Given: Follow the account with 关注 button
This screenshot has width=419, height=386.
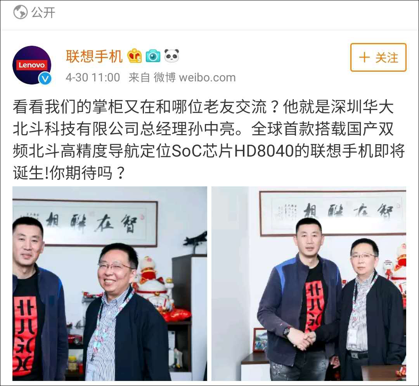Looking at the screenshot, I should tap(378, 57).
